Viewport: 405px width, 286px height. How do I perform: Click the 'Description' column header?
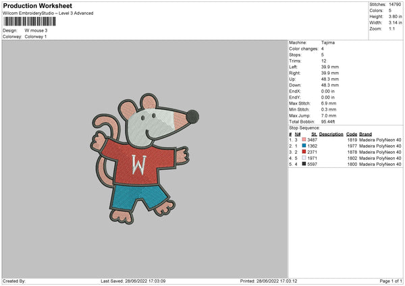331,134
